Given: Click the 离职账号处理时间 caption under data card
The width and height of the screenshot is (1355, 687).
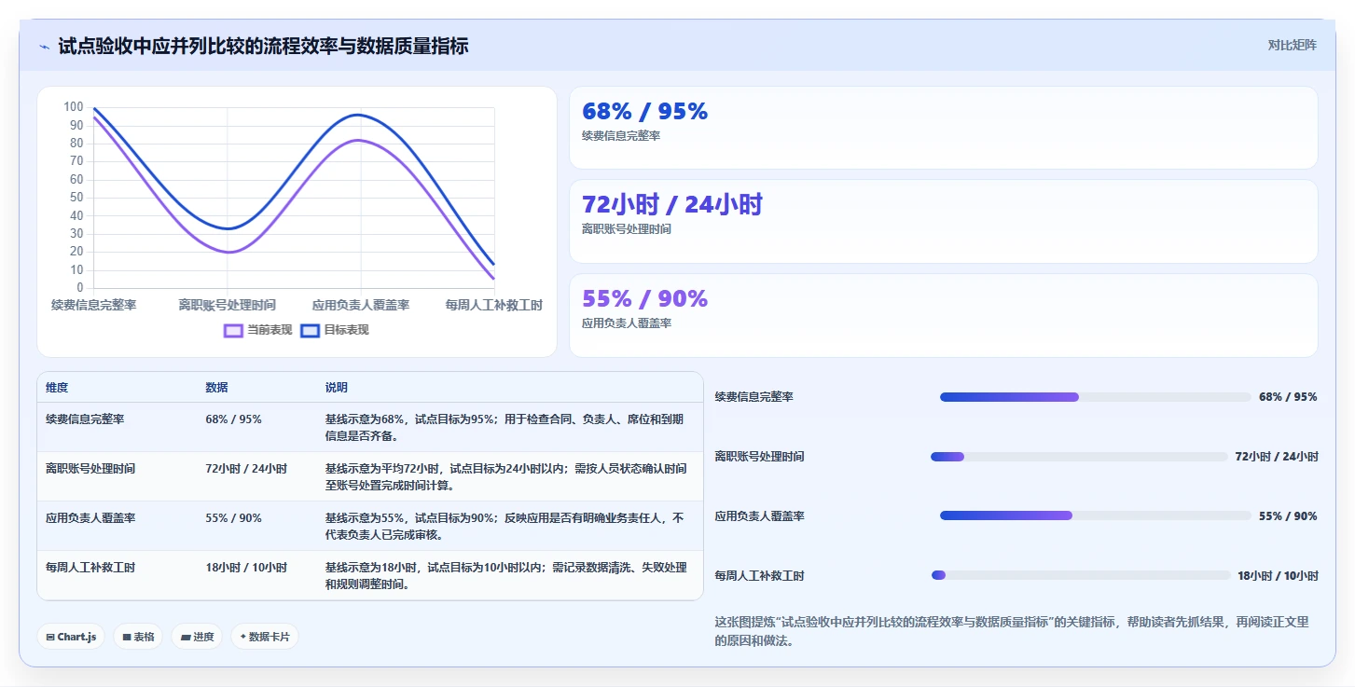Looking at the screenshot, I should (627, 229).
